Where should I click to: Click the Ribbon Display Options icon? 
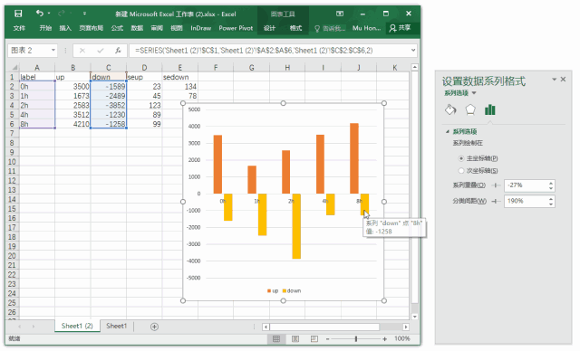point(340,14)
